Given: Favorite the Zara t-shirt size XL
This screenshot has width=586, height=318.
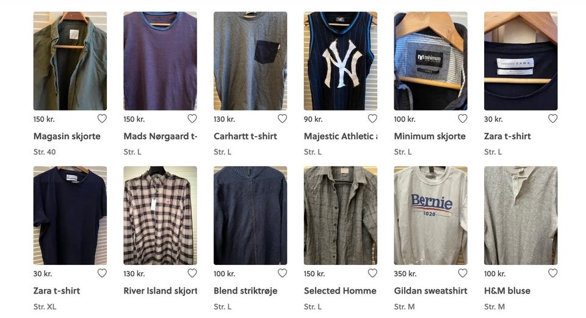Looking at the screenshot, I should pyautogui.click(x=102, y=273).
